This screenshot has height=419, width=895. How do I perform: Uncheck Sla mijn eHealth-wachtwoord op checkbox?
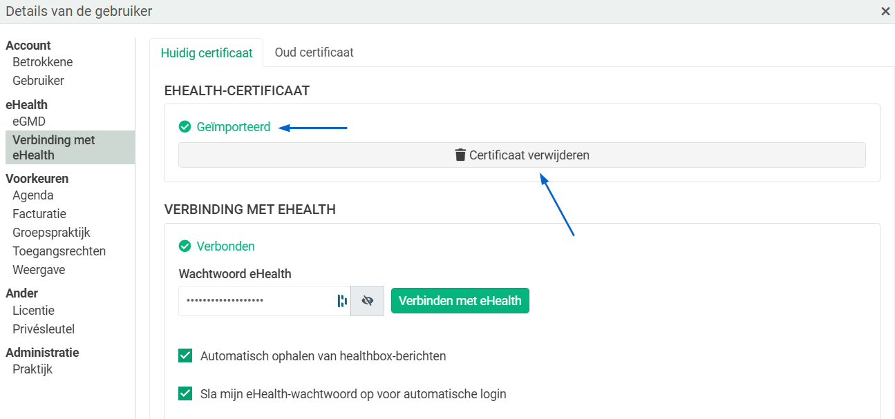point(185,394)
